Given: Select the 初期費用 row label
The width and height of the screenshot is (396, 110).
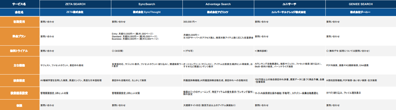Looking at the screenshot, I should click(x=20, y=22).
